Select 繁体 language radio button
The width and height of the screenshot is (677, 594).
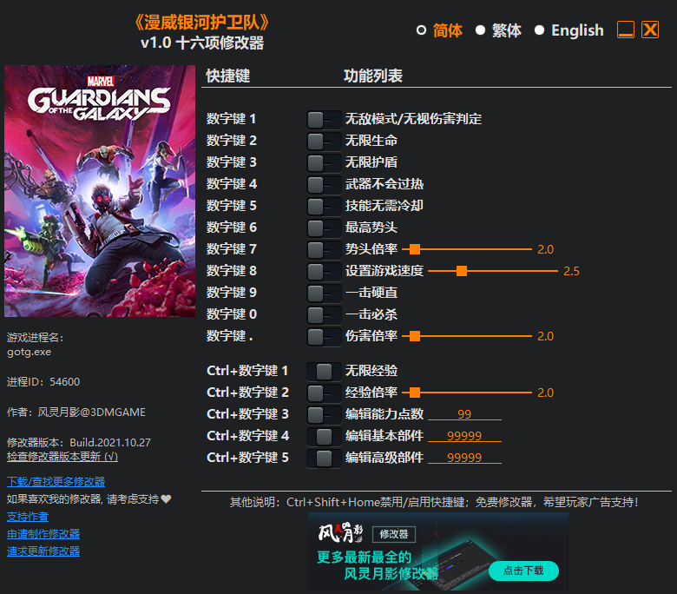(480, 30)
